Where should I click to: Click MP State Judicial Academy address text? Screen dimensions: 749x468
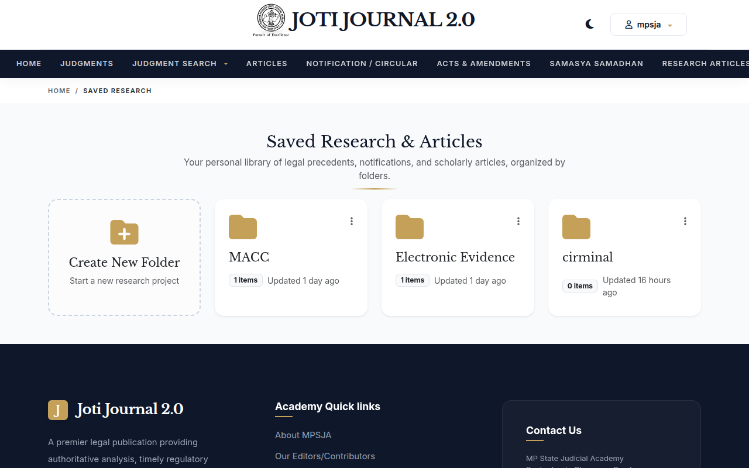tap(575, 459)
